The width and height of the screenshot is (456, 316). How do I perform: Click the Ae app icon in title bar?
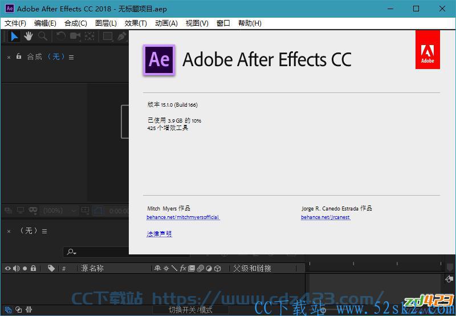pyautogui.click(x=9, y=9)
